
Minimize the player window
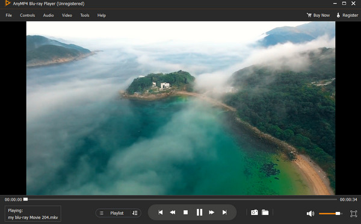coord(335,3)
